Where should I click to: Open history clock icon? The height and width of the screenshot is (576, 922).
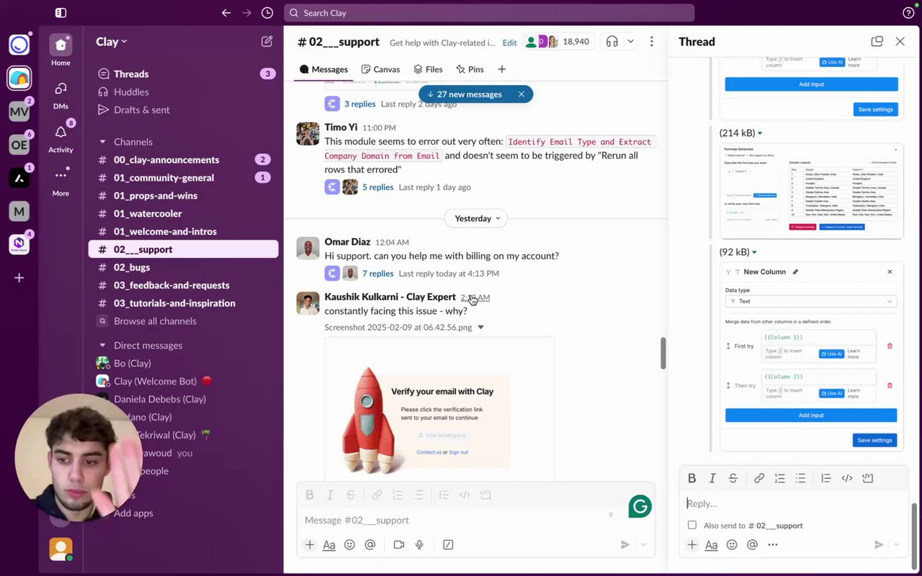pyautogui.click(x=267, y=13)
